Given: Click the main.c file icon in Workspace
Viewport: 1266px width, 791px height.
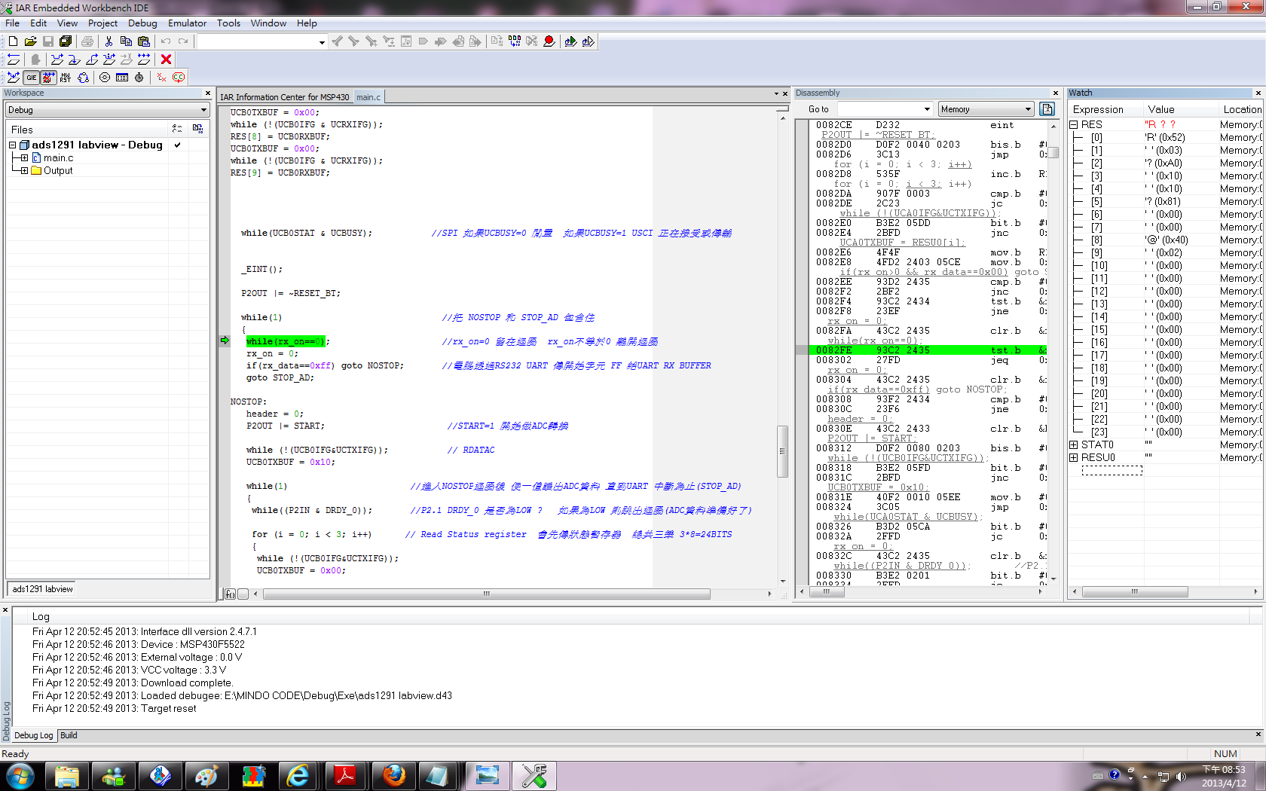Looking at the screenshot, I should tap(36, 158).
